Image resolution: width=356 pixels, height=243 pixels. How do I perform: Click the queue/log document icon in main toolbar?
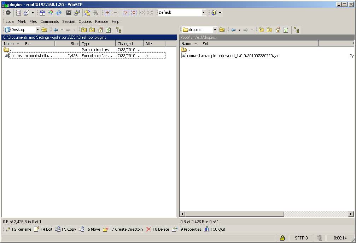18,13
